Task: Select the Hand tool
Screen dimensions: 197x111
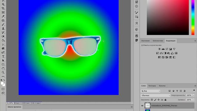Action: click(x=3, y=68)
